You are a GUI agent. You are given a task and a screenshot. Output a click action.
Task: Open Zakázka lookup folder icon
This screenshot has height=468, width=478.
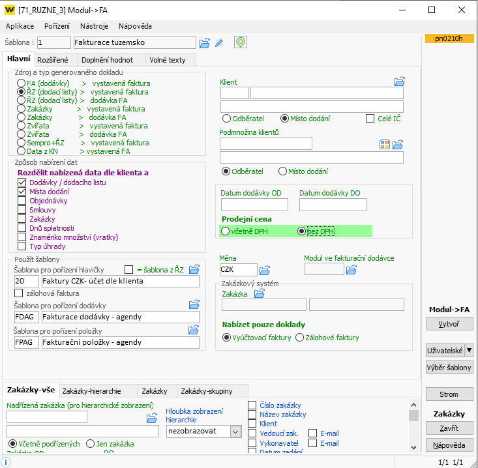coord(260,294)
